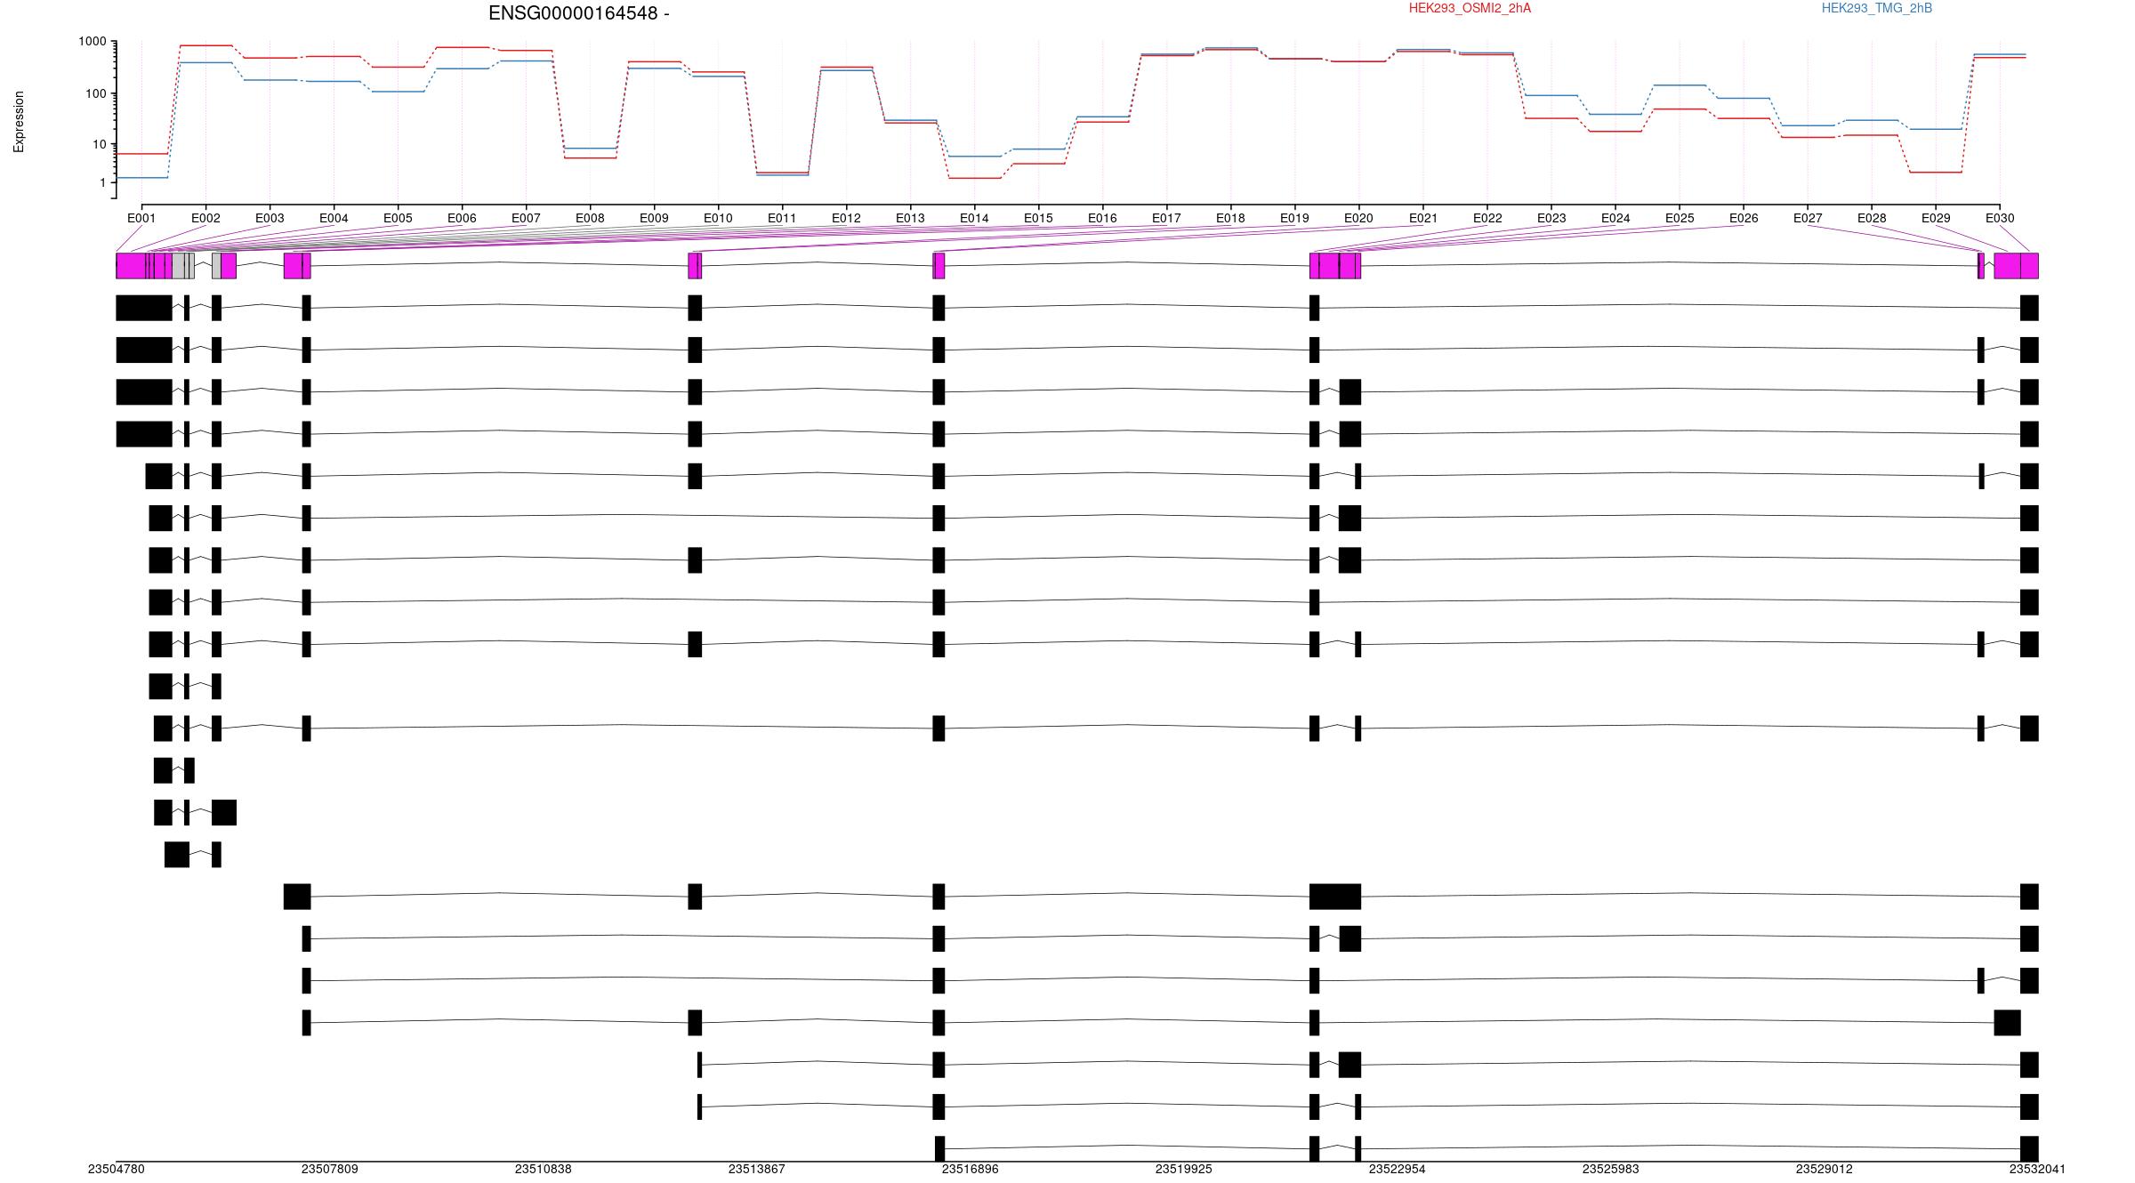2135x1183 pixels.
Task: Click exon bin label E010
Action: click(x=718, y=218)
